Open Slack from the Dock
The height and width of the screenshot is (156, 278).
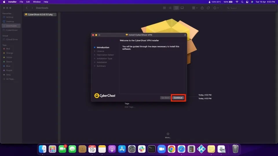point(142,149)
